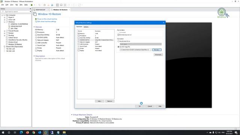240x135 pixels.
Task: Click the Sound Card summary icon
Action: click(36, 45)
